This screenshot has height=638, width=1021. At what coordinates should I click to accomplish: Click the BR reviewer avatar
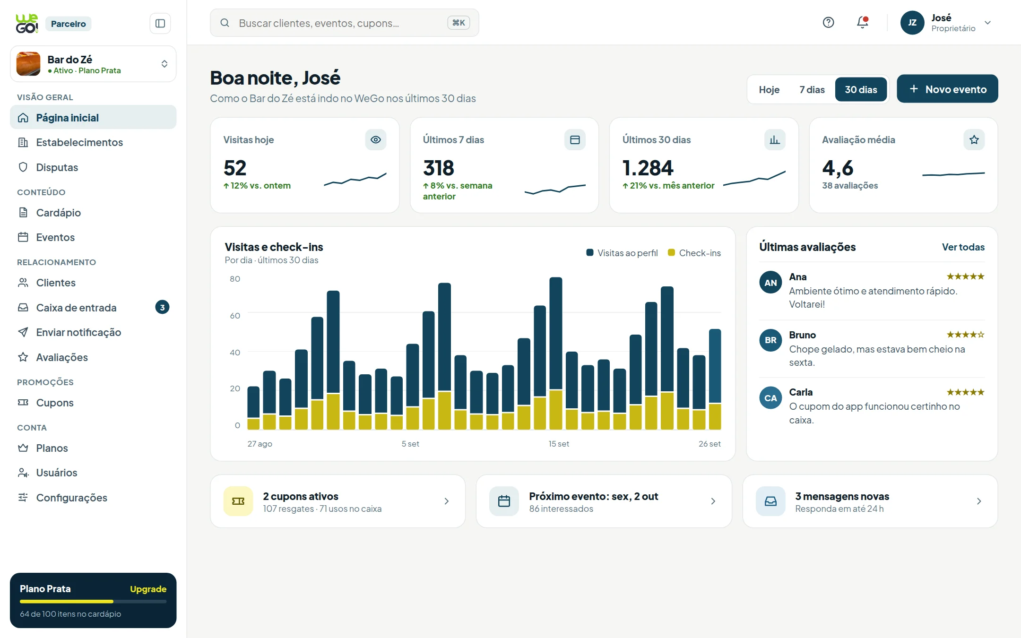[770, 340]
